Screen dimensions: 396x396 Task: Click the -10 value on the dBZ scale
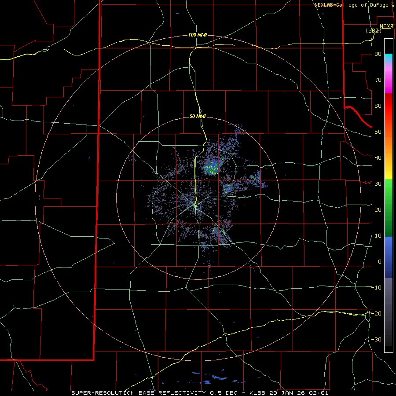(x=376, y=287)
